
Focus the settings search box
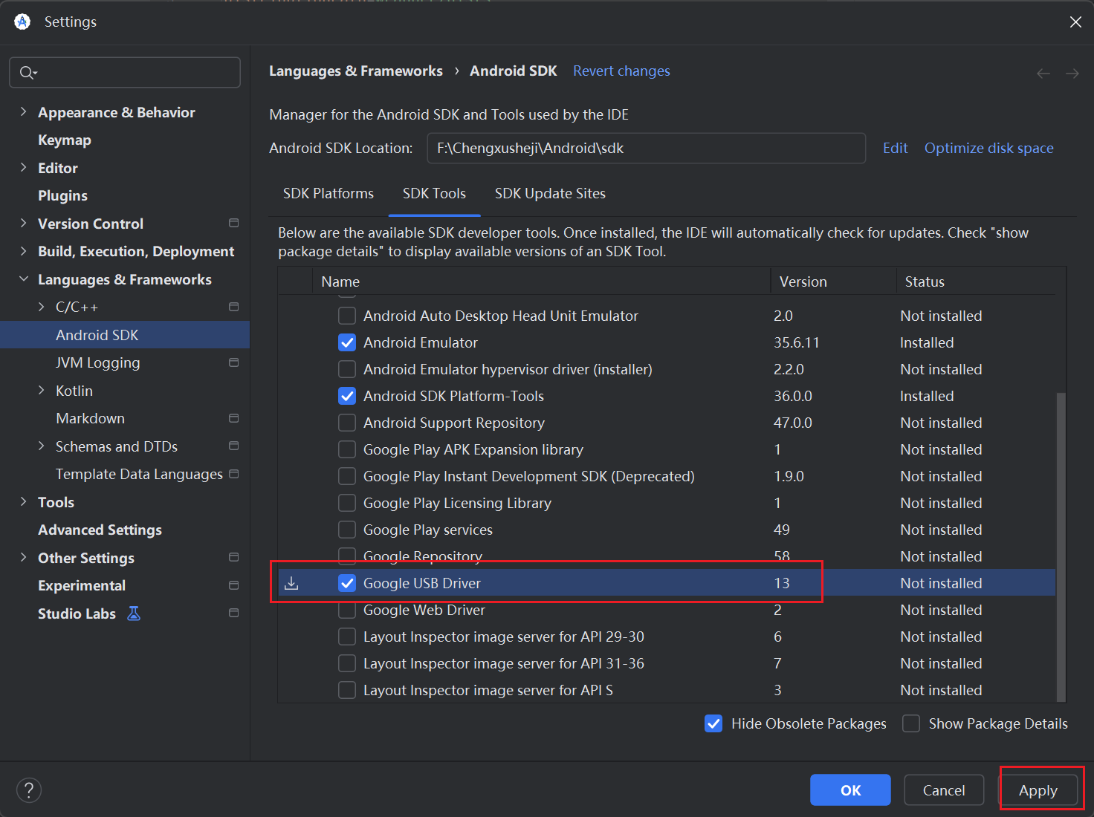[125, 73]
